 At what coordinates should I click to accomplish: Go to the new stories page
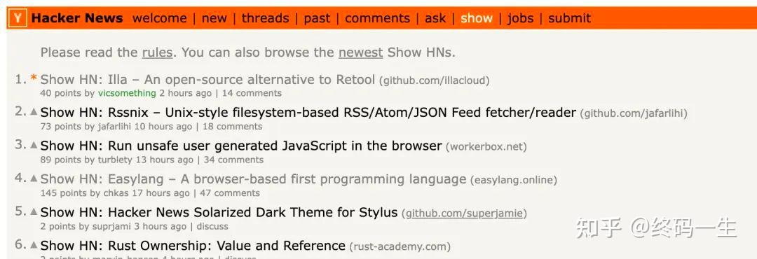coord(214,18)
